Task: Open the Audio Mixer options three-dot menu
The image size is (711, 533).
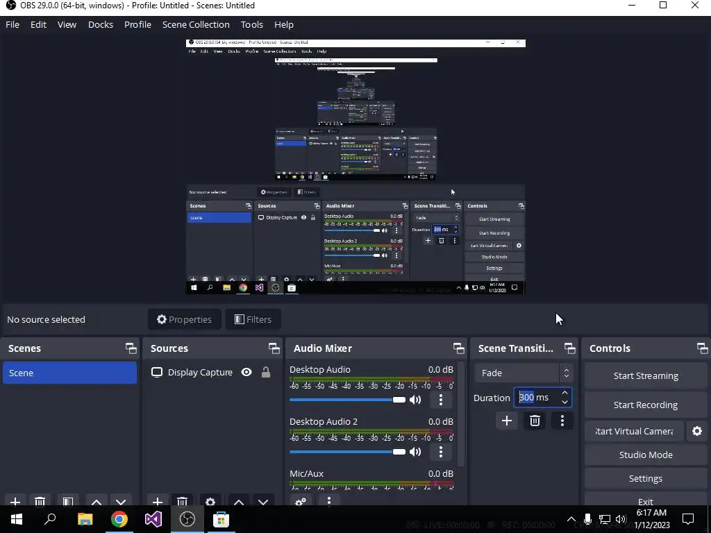Action: pos(329,501)
